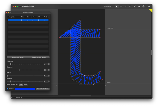
Task: Click the Baseline metric label
Action: pos(109,82)
